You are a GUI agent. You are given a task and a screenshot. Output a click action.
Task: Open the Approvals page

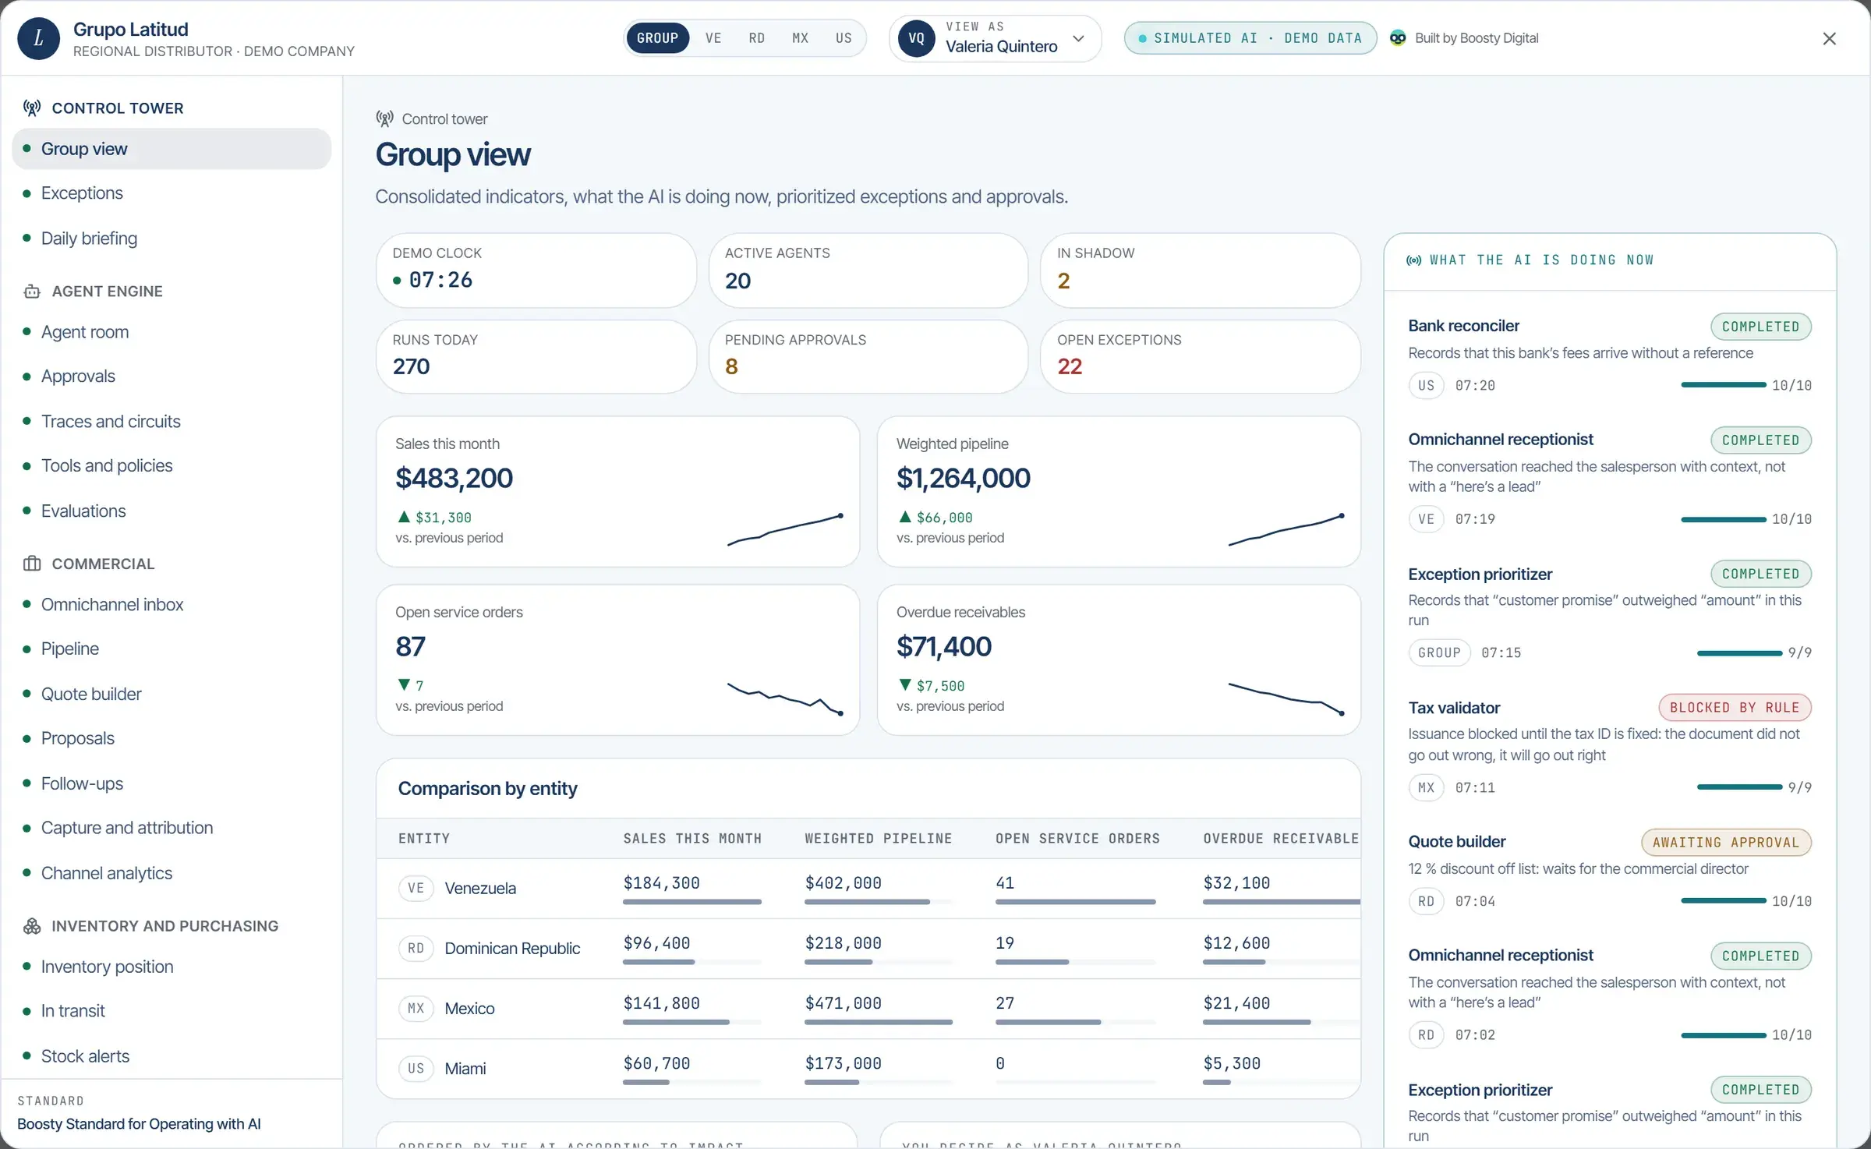coord(172,377)
